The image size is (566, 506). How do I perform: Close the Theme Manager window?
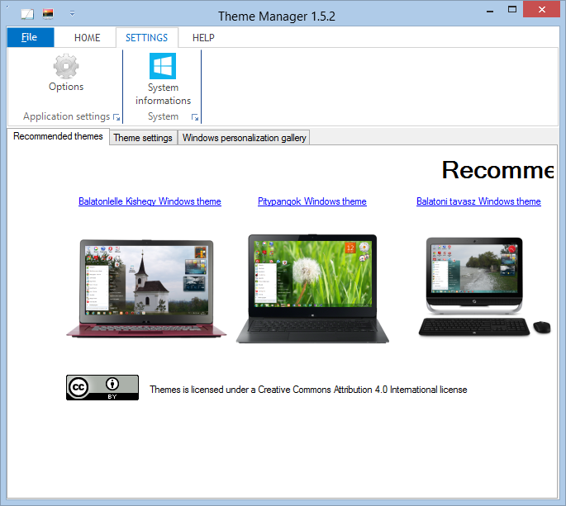541,9
